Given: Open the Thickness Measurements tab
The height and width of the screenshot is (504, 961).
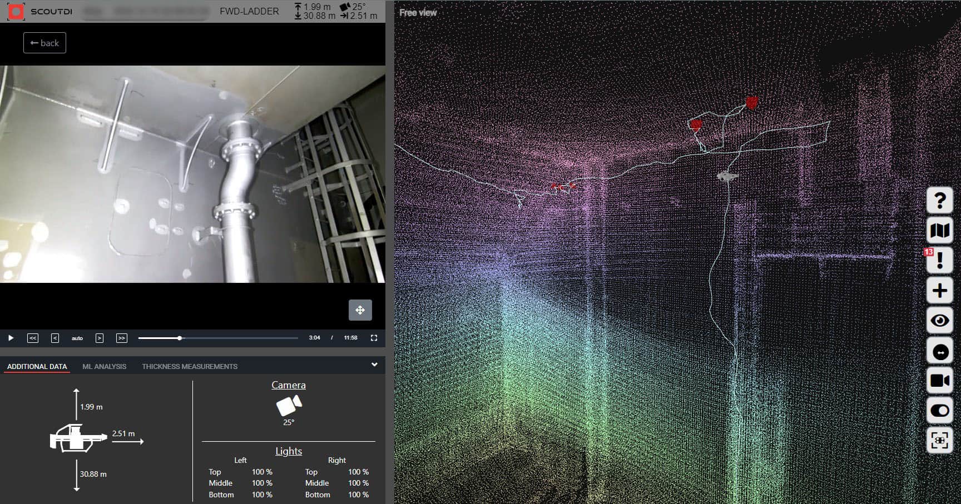Looking at the screenshot, I should pos(189,366).
